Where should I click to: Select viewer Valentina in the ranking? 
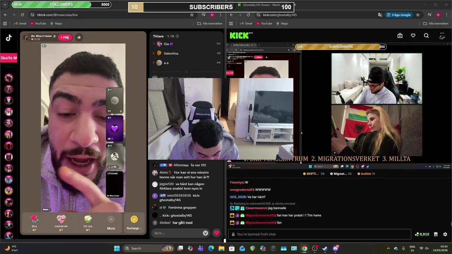[186, 53]
